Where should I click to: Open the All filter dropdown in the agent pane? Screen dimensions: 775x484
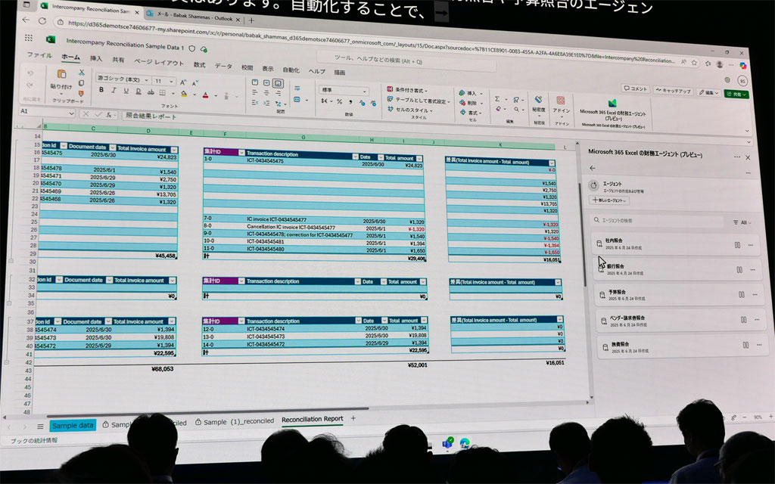[742, 223]
